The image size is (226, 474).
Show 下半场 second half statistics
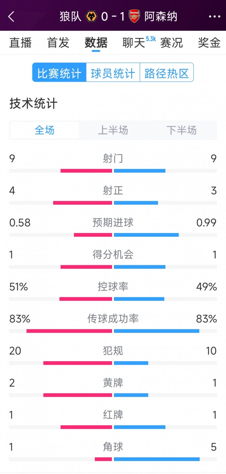[x=181, y=130]
